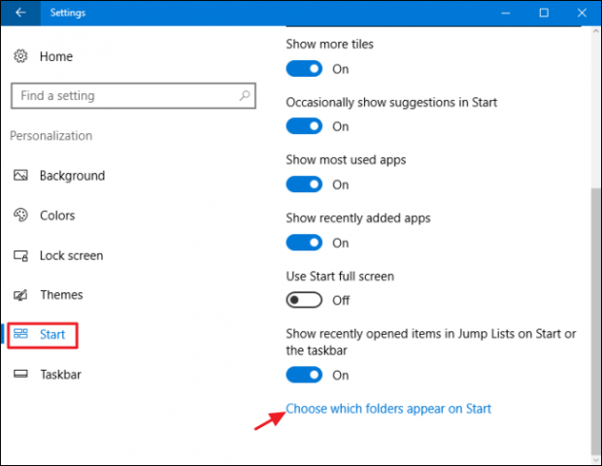
Task: Click the Home gear icon
Action: [x=21, y=56]
